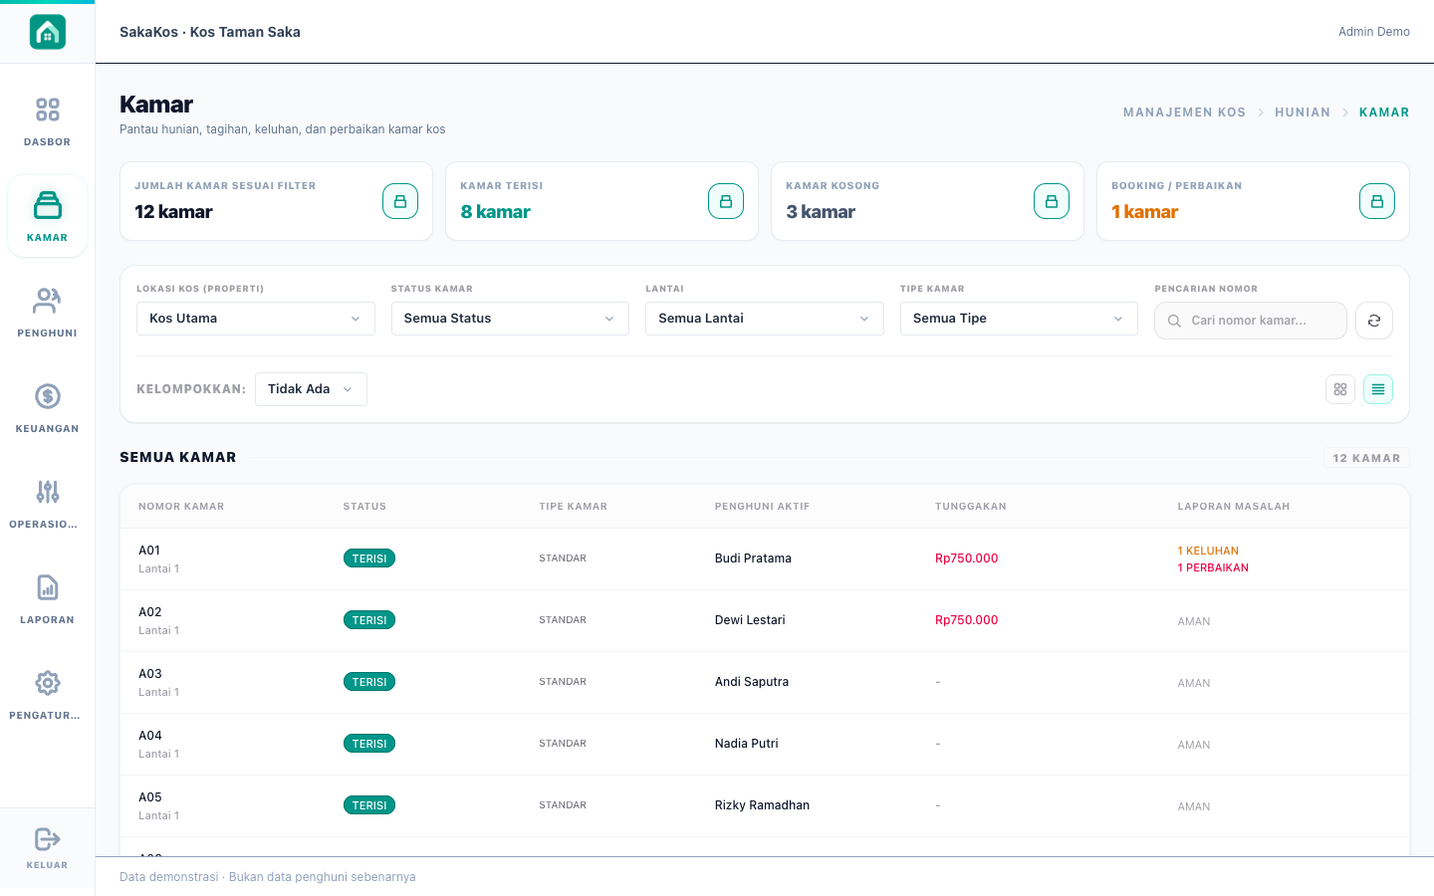Image resolution: width=1434 pixels, height=896 pixels.
Task: Open the Status Kamar dropdown
Action: pyautogui.click(x=510, y=319)
